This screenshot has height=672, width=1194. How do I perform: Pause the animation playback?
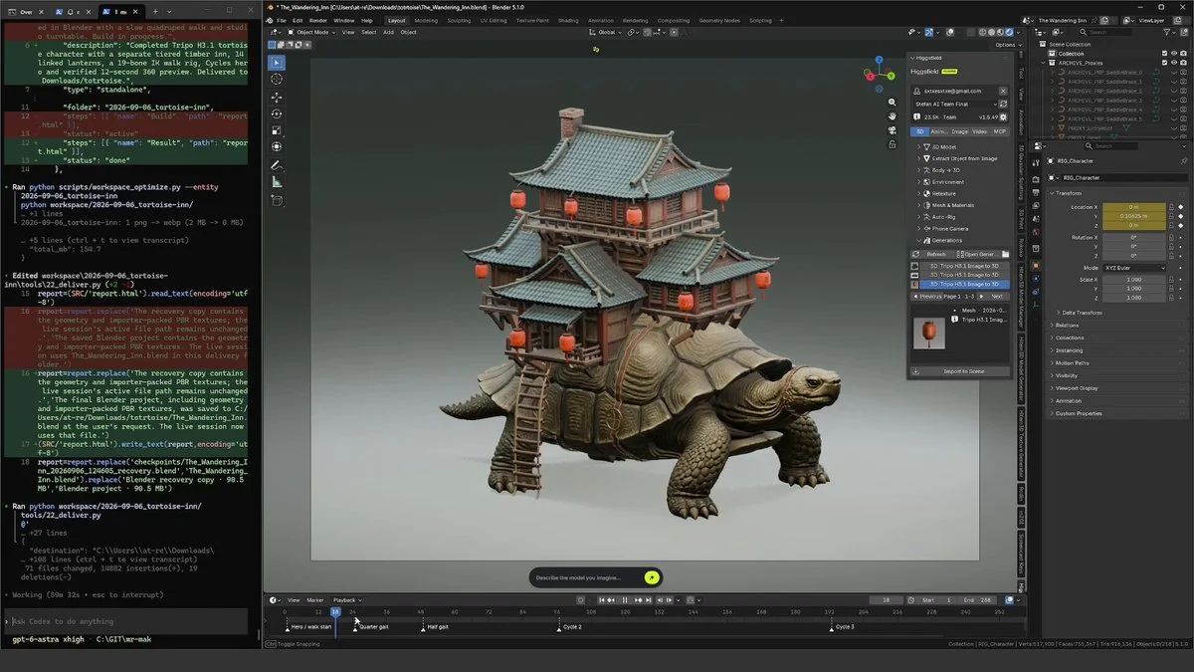tap(625, 600)
